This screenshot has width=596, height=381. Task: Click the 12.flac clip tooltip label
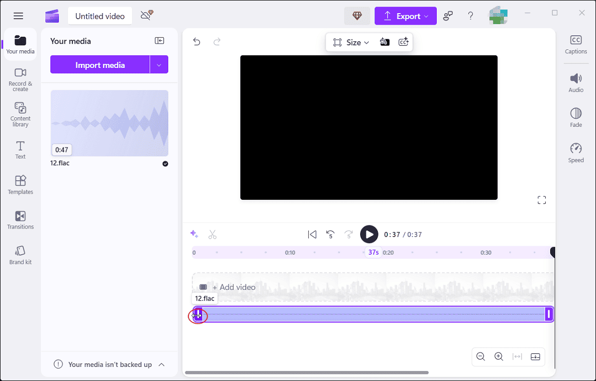tap(205, 298)
